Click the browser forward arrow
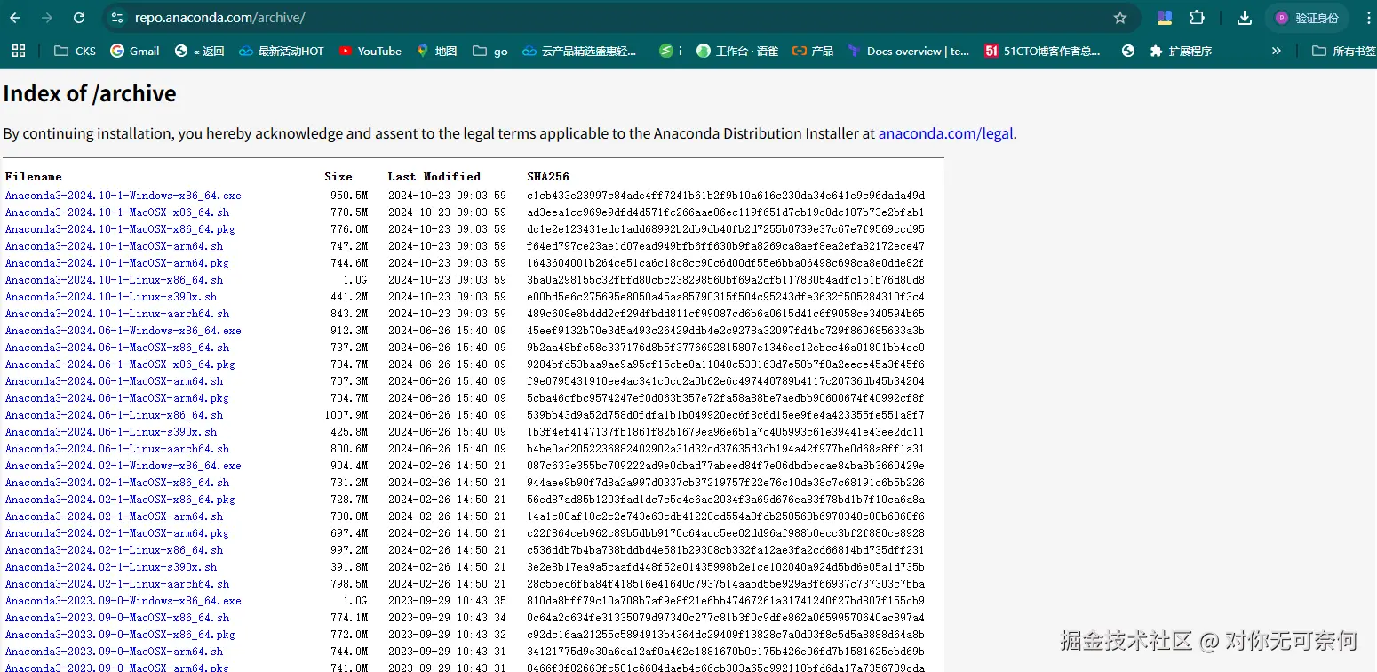 (47, 18)
